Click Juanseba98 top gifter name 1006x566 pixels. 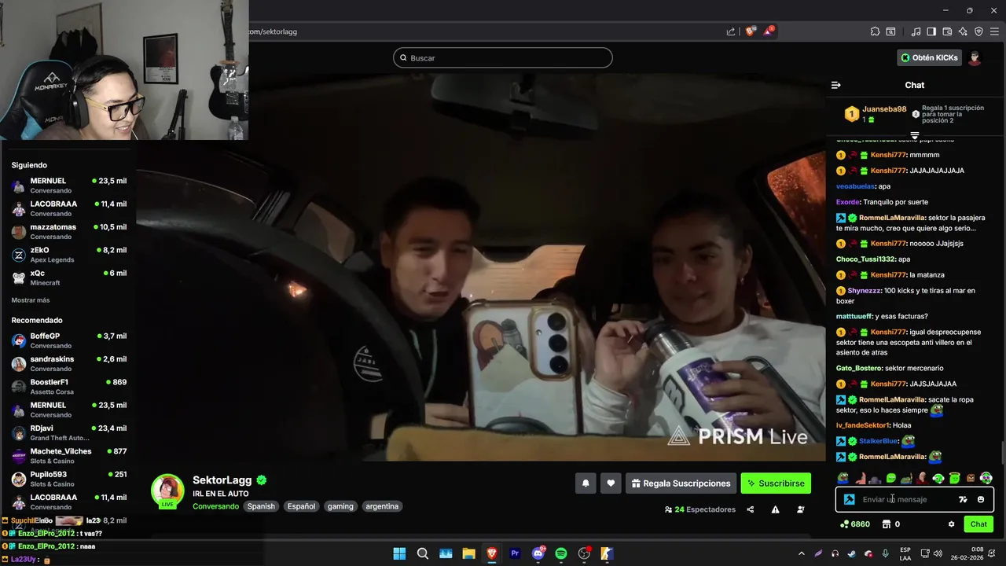(884, 109)
